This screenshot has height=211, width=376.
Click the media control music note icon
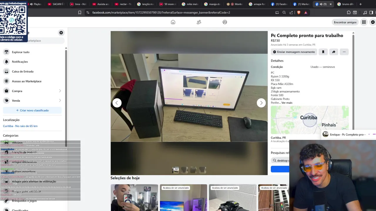click(x=365, y=13)
